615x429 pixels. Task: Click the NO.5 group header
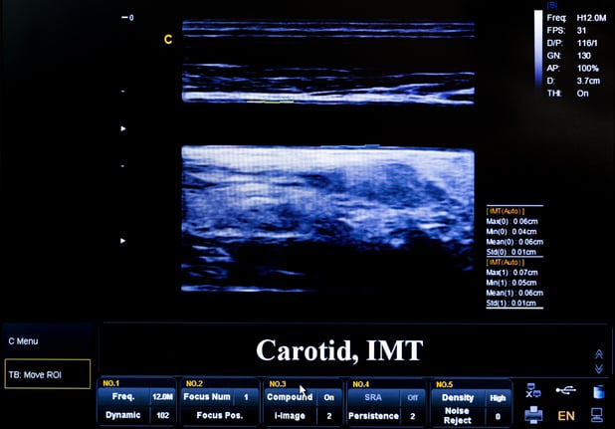pyautogui.click(x=445, y=384)
